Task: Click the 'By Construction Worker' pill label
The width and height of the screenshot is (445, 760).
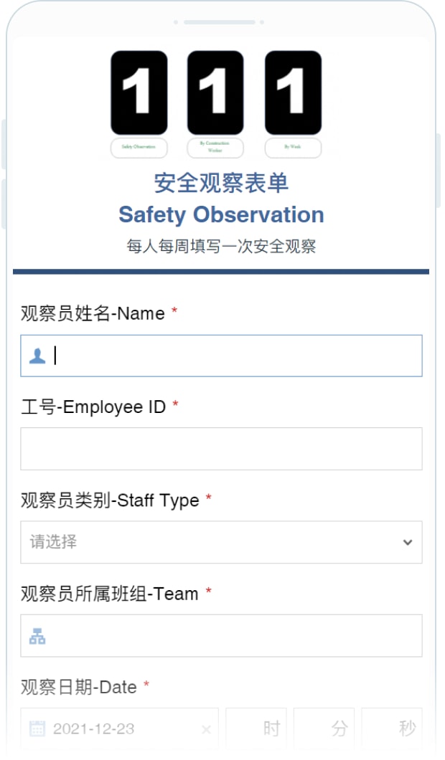Action: pos(215,148)
